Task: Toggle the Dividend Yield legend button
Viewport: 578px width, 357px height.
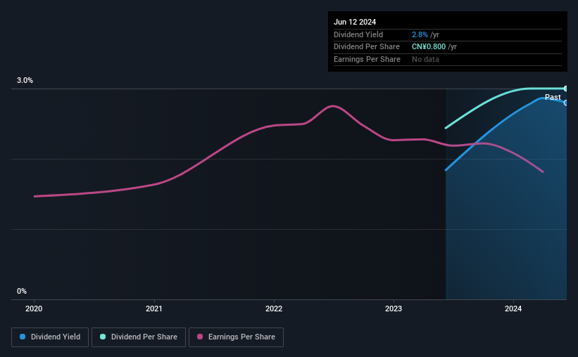Action: (x=50, y=337)
